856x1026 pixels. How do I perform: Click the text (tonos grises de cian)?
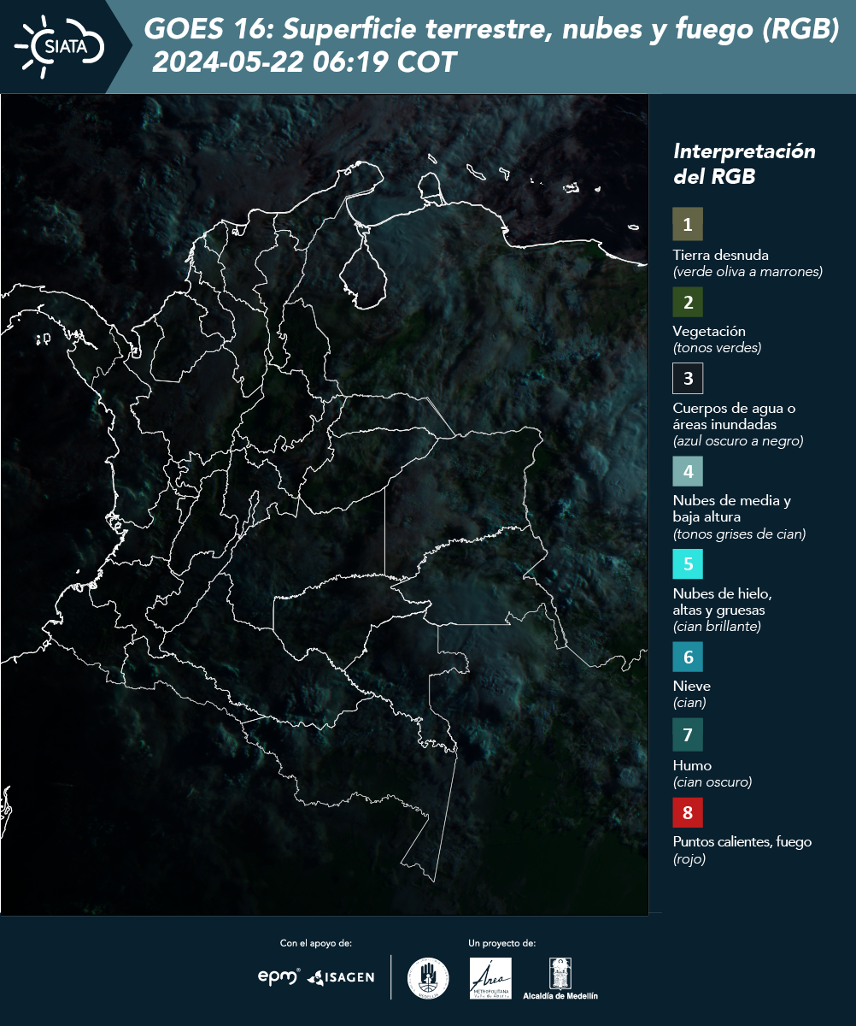pyautogui.click(x=740, y=534)
